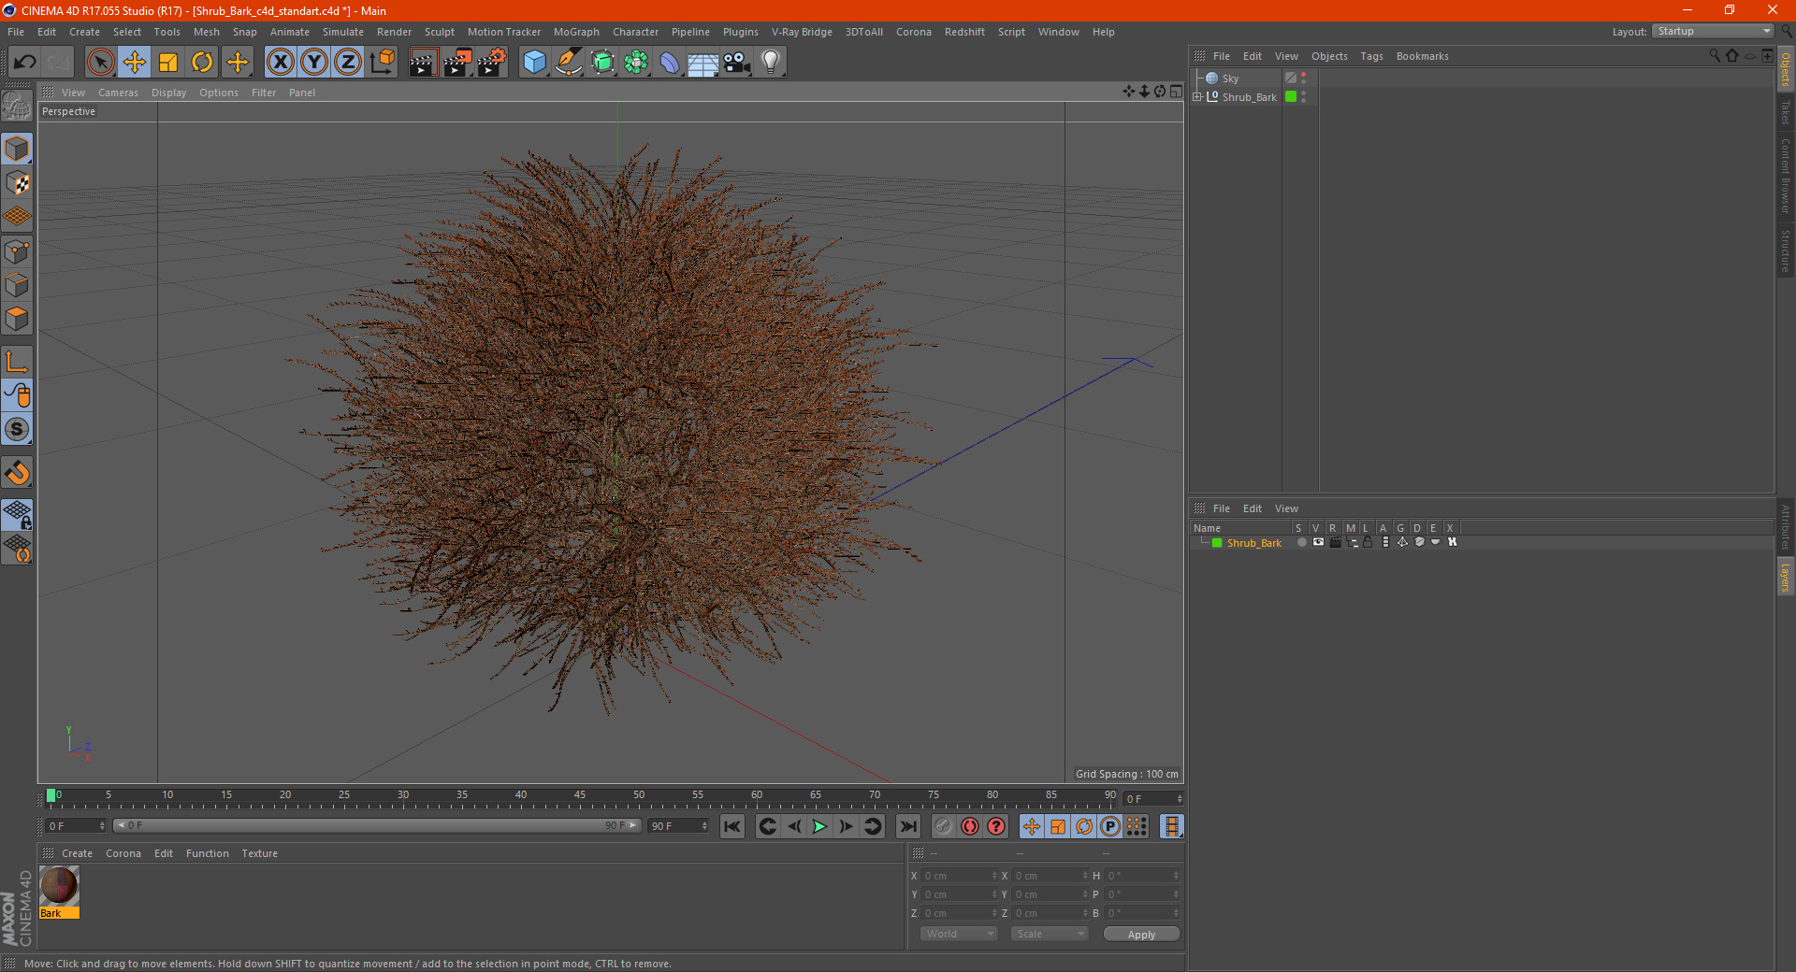Open the Simulate menu
Viewport: 1796px width, 972px height.
tap(343, 32)
